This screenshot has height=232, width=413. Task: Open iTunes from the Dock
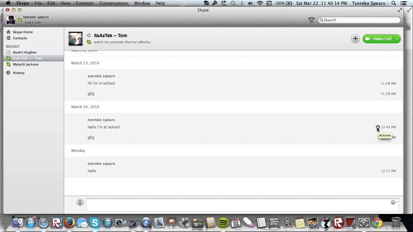tap(108, 222)
